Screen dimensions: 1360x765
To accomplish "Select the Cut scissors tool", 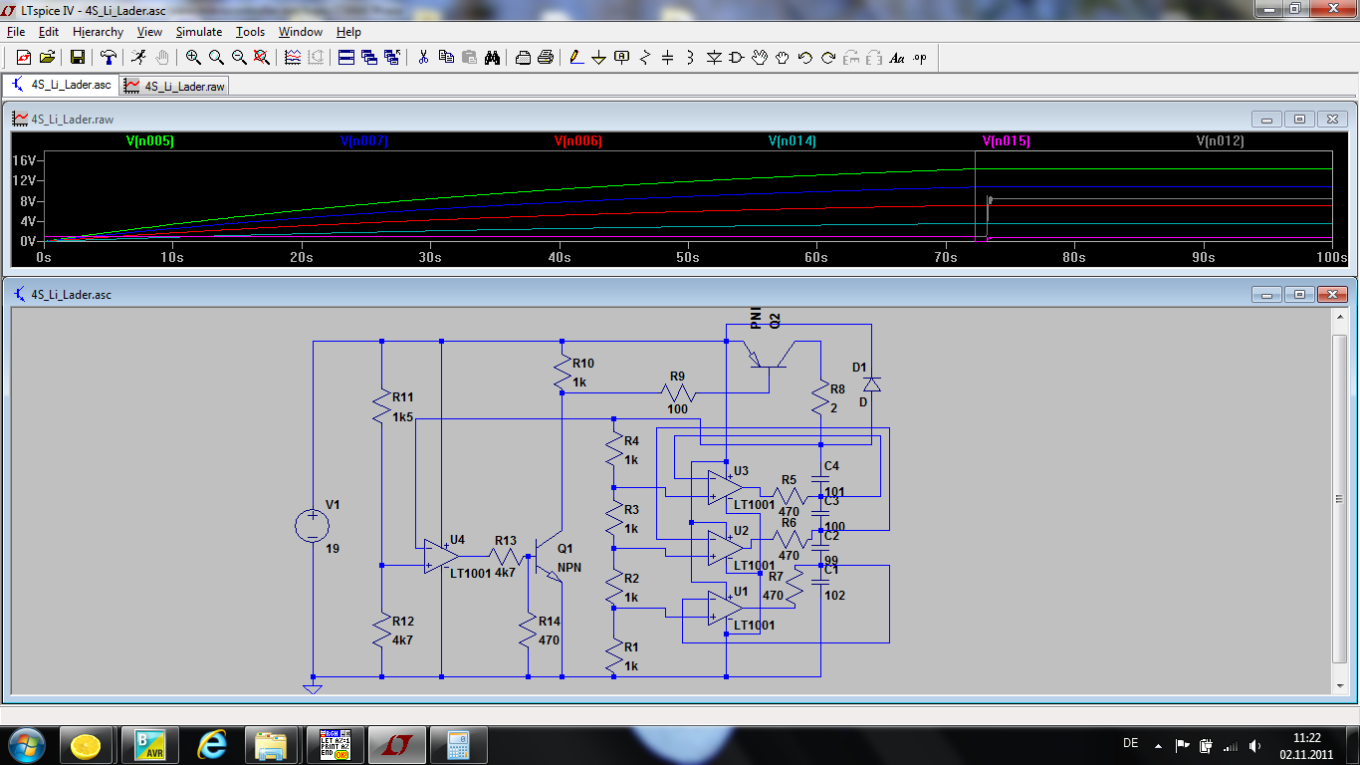I will pyautogui.click(x=423, y=58).
